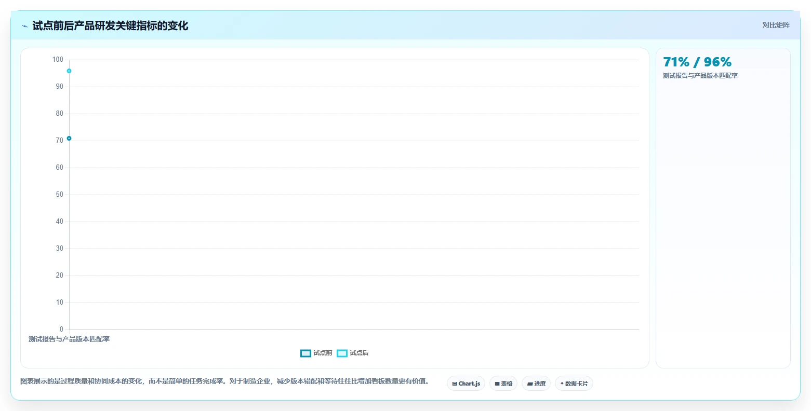811x411 pixels.
Task: Click the stat card label 测试报告与产品版本匹配率
Action: (700, 76)
